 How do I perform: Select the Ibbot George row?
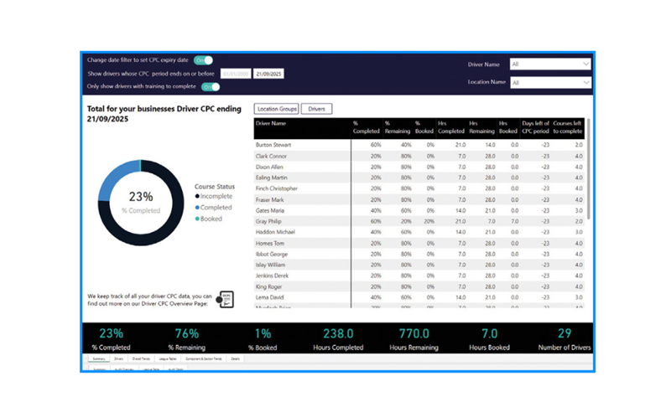tap(419, 255)
